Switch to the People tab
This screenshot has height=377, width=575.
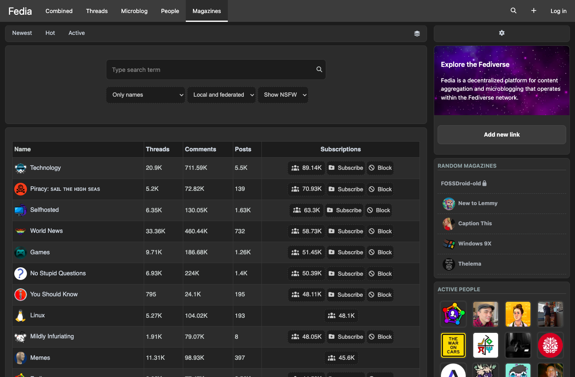click(170, 11)
